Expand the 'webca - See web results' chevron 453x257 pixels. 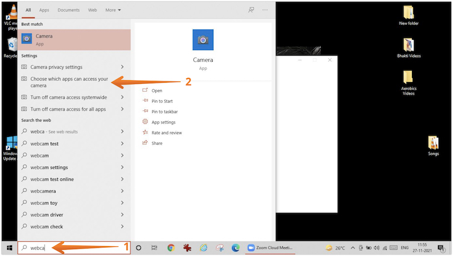click(x=123, y=132)
